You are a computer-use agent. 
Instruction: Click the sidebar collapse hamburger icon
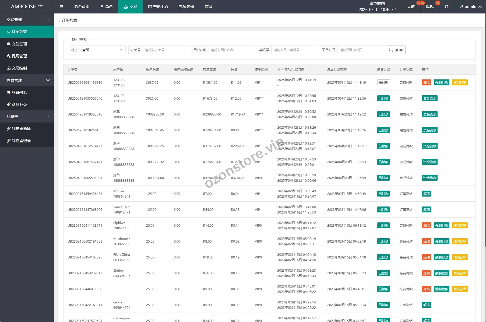coord(61,7)
